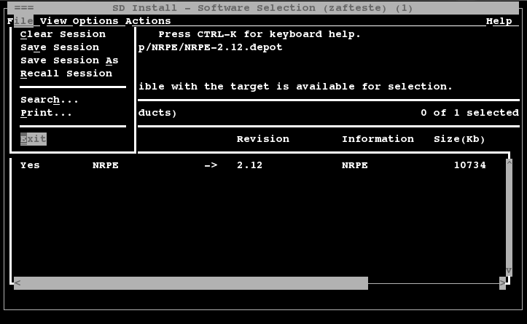527x324 pixels.
Task: Click the highlighted Exit menu item
Action: tap(34, 139)
